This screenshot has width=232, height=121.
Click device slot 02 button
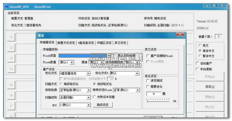tap(11, 48)
